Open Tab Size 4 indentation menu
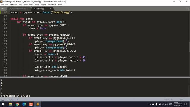The image size is (190, 107). [168, 100]
